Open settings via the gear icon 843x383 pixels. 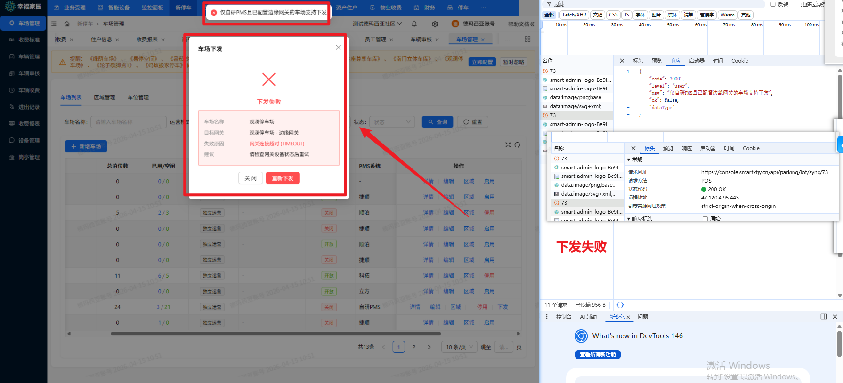click(435, 24)
